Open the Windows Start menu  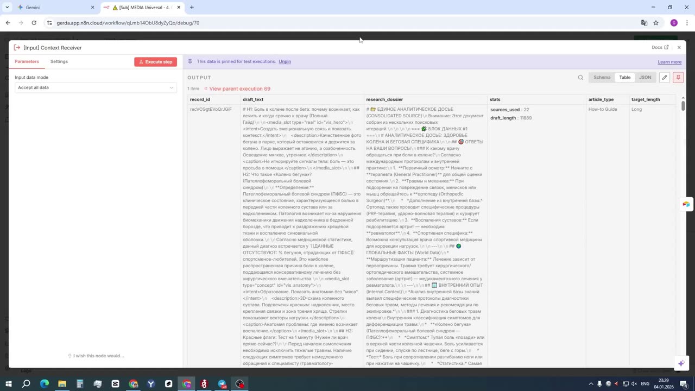click(9, 384)
